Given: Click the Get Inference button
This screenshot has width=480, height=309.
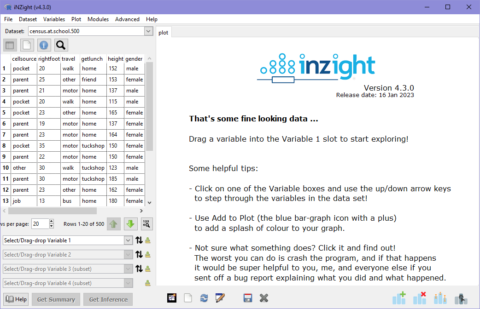Looking at the screenshot, I should (x=107, y=299).
